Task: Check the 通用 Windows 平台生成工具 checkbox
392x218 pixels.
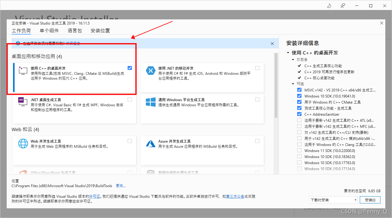Action: click(x=258, y=99)
